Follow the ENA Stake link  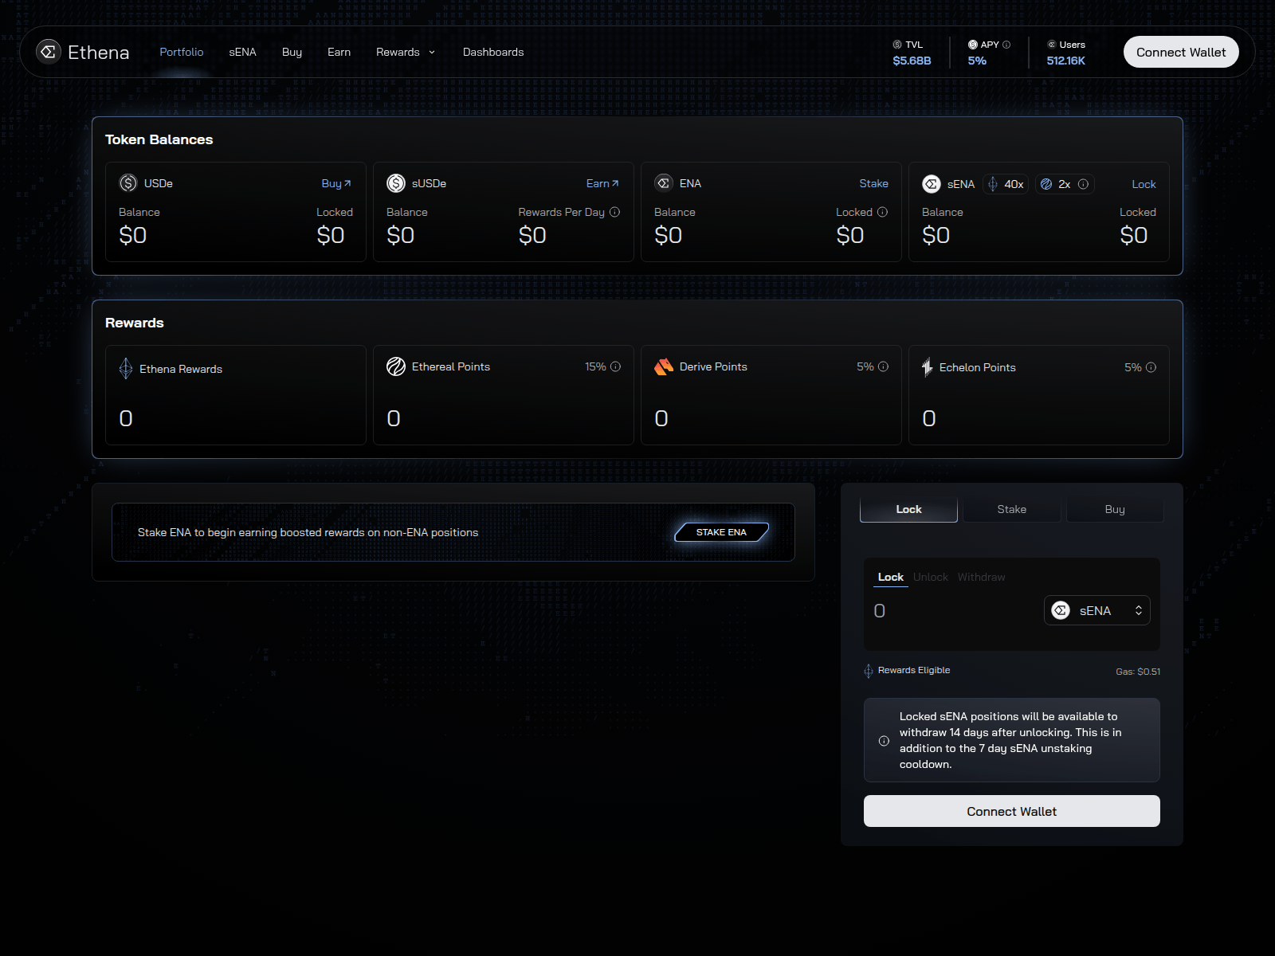click(x=873, y=183)
